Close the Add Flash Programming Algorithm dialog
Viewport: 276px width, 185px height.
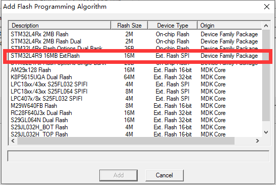267,7
